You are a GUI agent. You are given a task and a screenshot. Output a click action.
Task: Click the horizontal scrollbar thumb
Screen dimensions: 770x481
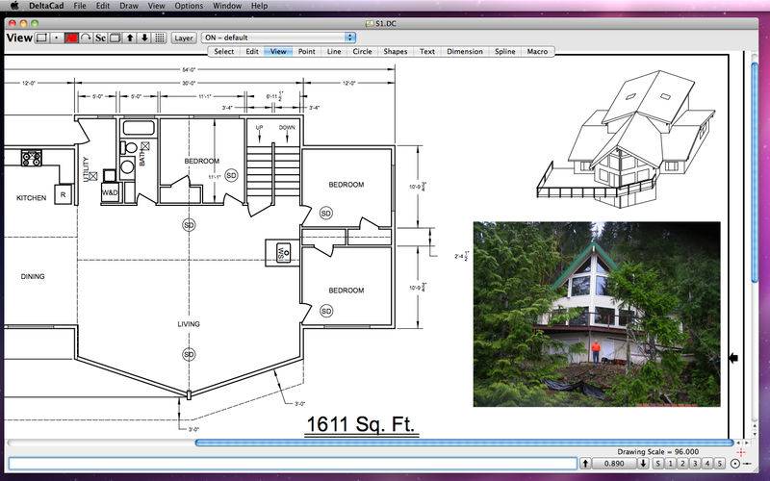point(464,443)
